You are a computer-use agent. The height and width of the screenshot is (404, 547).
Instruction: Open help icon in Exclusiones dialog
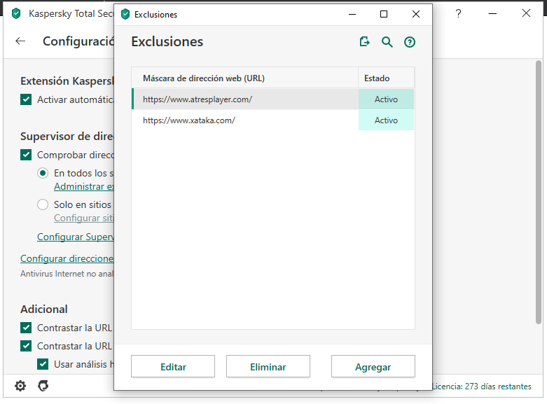click(x=410, y=42)
